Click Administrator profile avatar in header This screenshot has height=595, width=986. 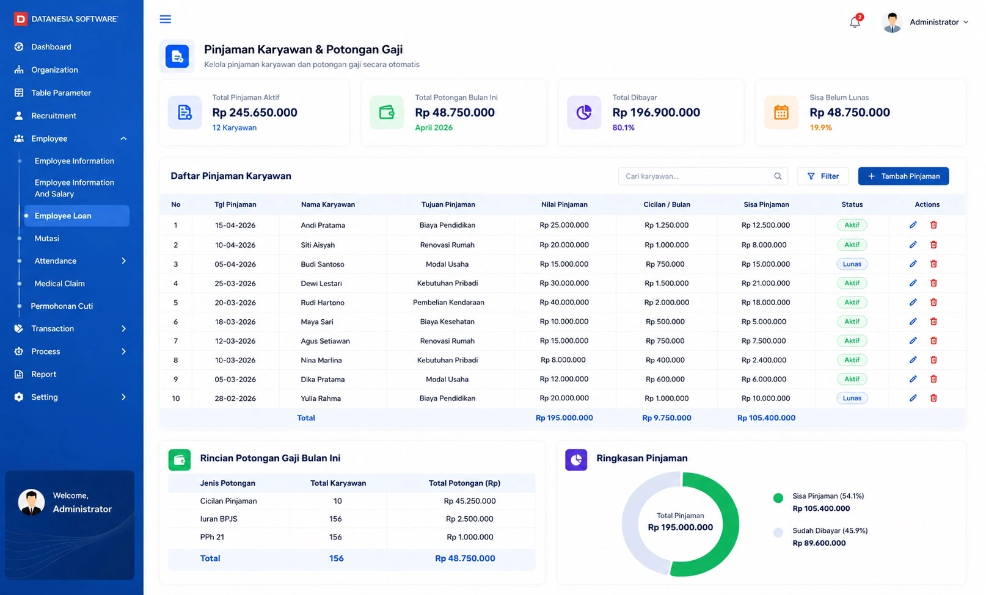[893, 22]
